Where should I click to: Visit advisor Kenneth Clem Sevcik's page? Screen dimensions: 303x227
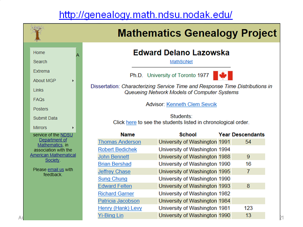pos(191,104)
